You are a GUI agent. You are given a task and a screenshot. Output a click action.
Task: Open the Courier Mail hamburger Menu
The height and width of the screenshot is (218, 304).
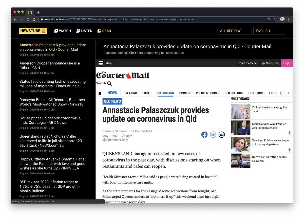[x=105, y=63]
